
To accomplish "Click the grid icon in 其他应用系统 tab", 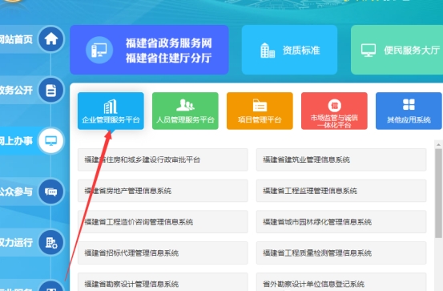I will [409, 105].
